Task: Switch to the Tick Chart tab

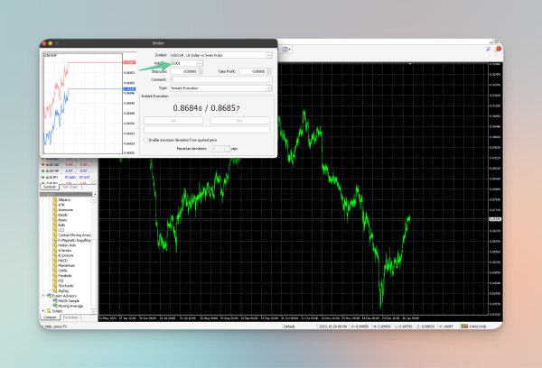Action: pyautogui.click(x=71, y=187)
